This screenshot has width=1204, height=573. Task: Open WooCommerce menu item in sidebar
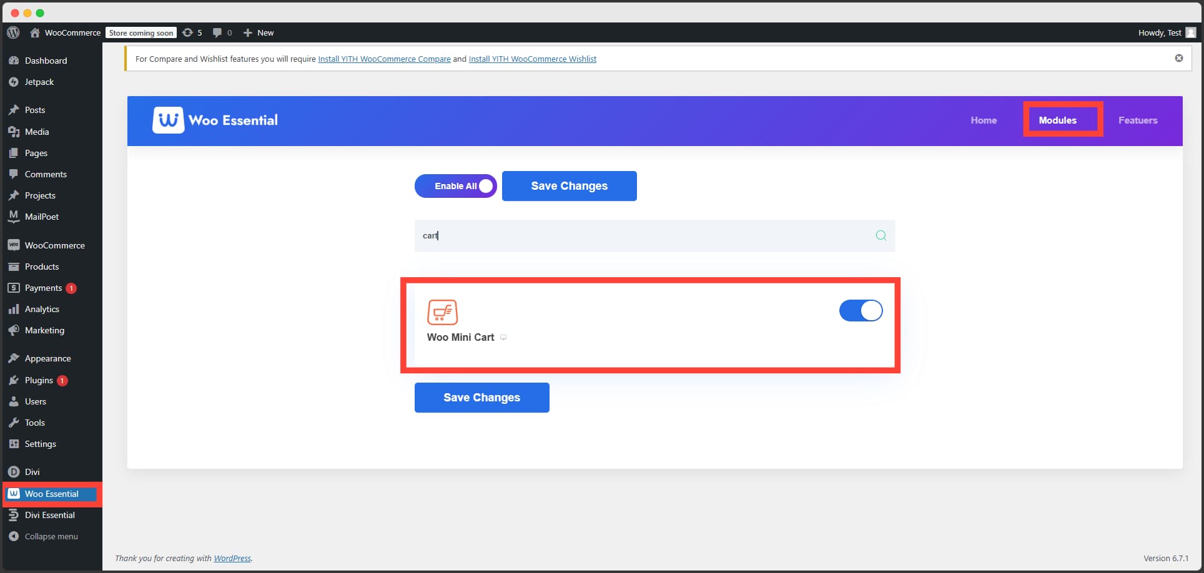tap(52, 245)
